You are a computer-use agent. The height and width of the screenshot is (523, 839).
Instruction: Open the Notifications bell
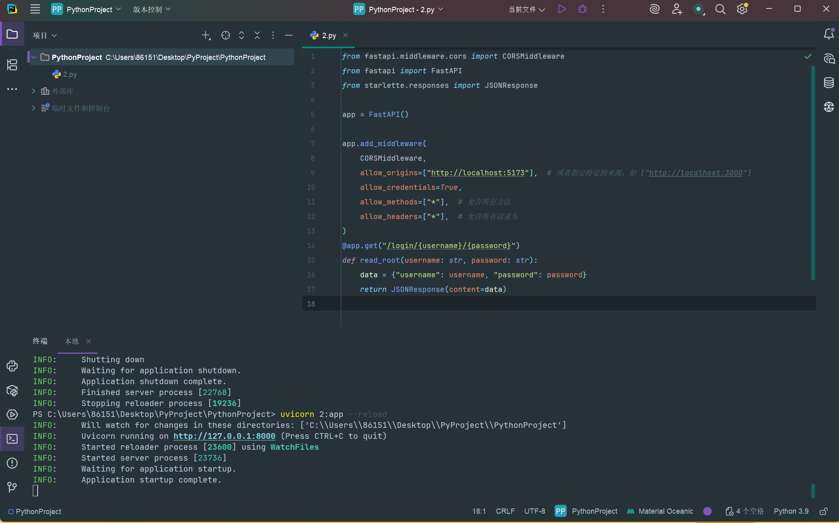click(829, 34)
